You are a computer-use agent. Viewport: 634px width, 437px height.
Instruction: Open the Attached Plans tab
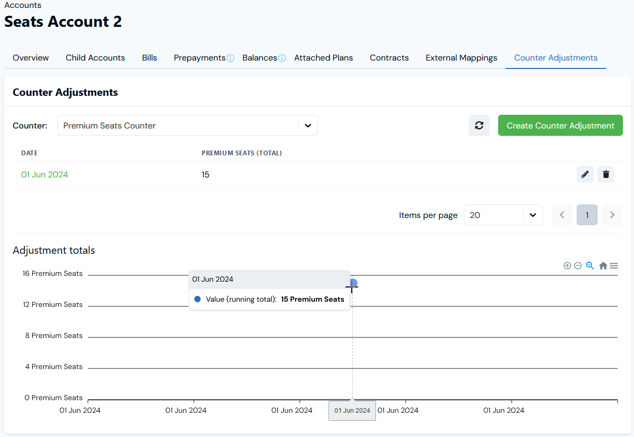click(323, 58)
